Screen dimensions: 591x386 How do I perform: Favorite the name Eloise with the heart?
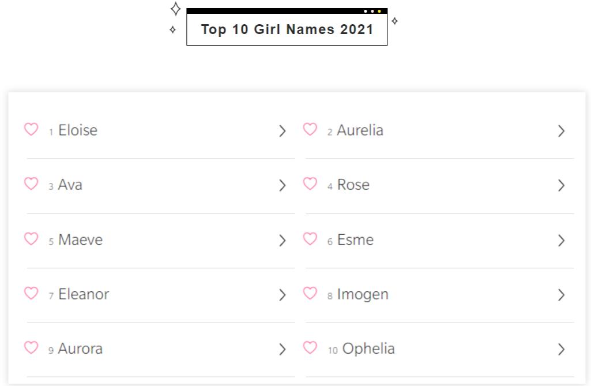point(31,130)
